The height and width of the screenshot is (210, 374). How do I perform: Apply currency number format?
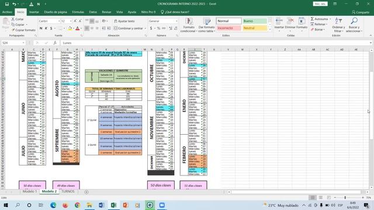tap(151, 29)
